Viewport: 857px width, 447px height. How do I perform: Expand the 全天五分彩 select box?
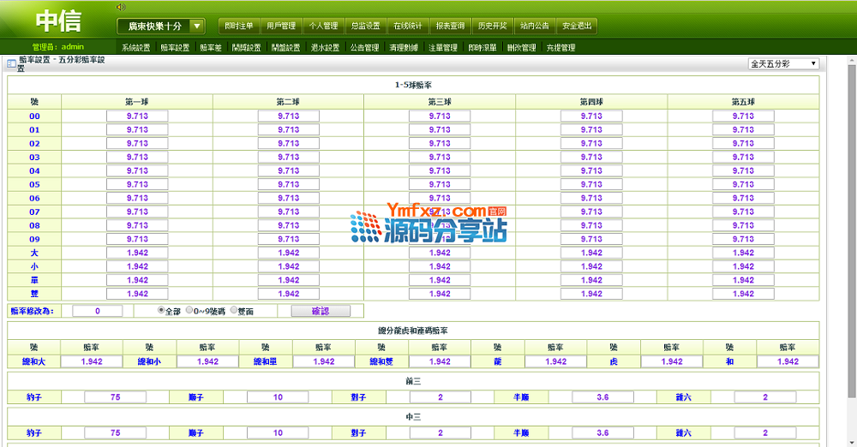click(x=783, y=64)
